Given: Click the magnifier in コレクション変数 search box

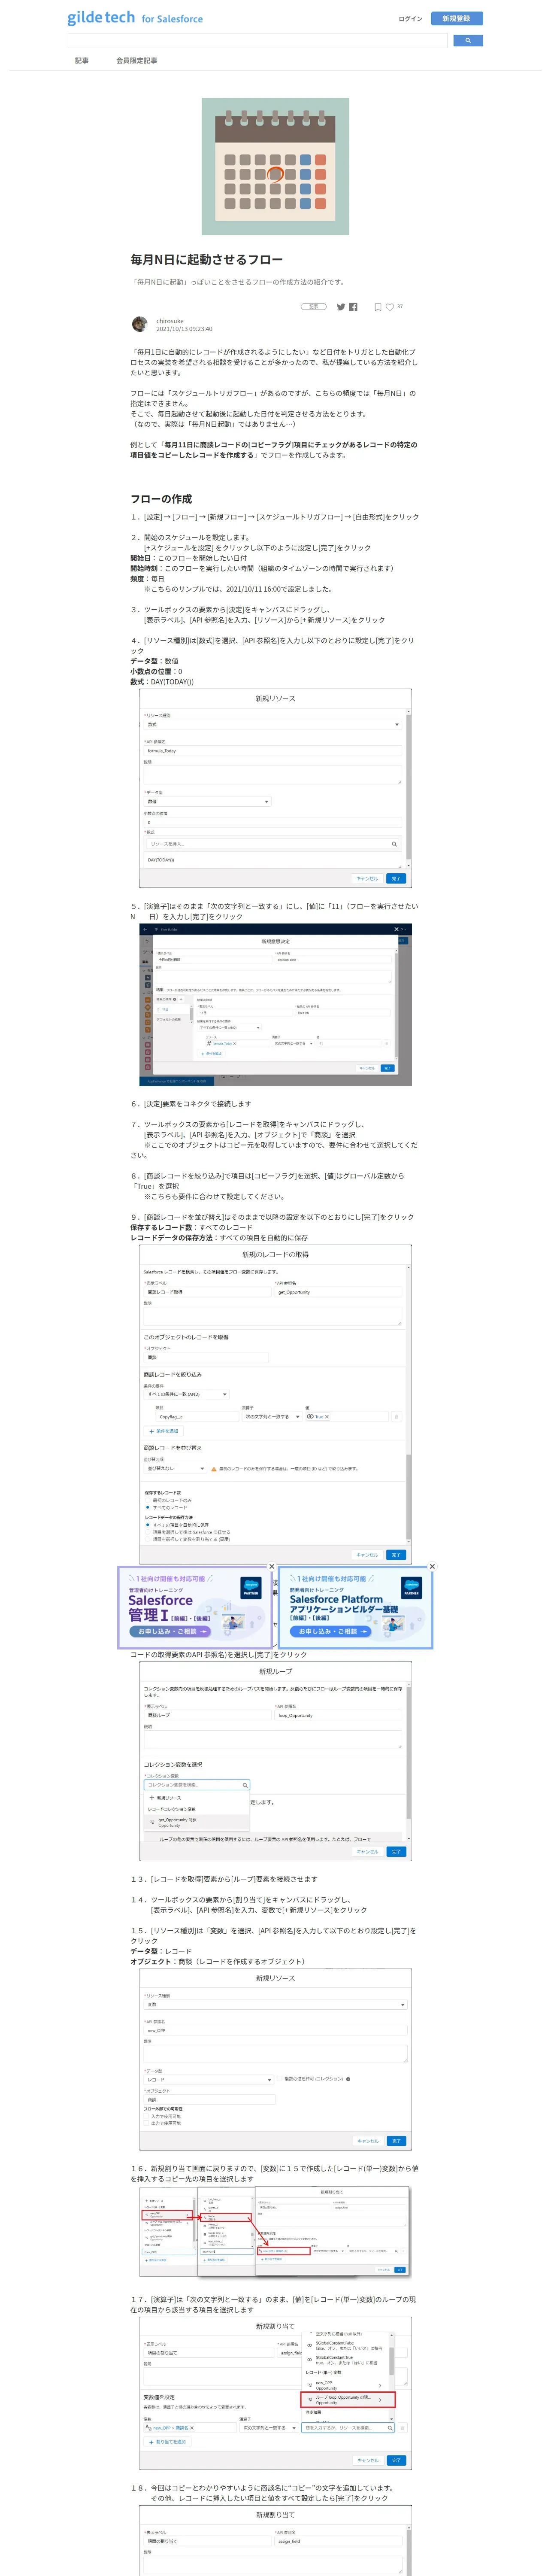Looking at the screenshot, I should [x=244, y=1785].
